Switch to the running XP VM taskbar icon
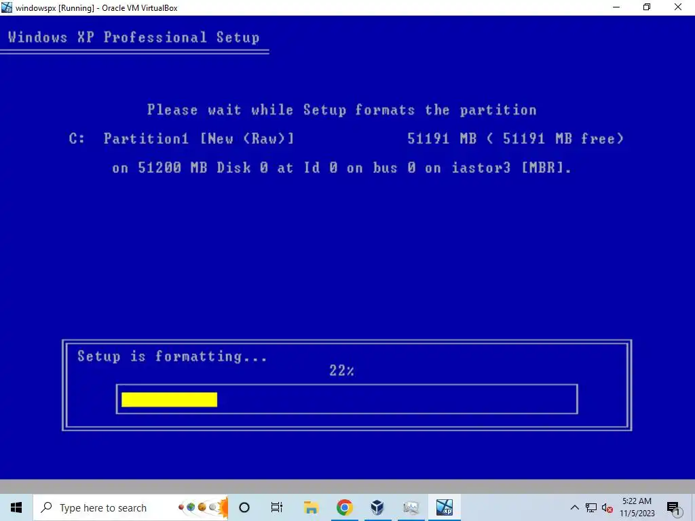 tap(444, 507)
